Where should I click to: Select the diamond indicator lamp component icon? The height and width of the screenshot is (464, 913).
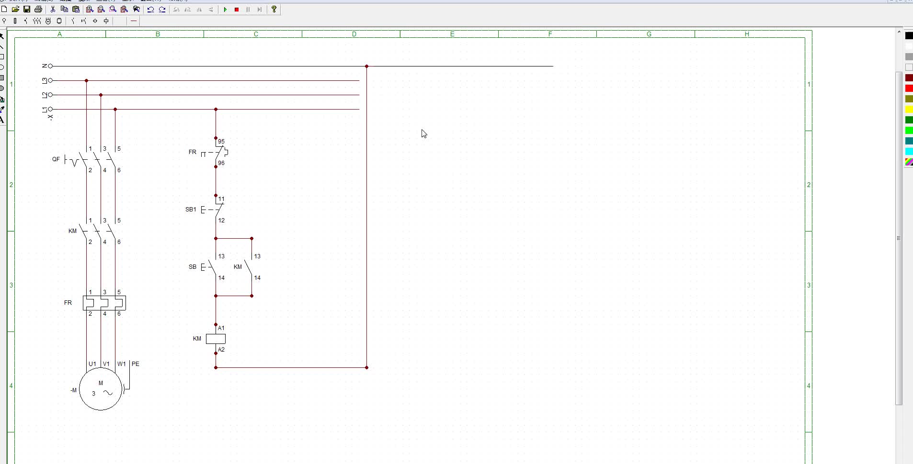95,21
